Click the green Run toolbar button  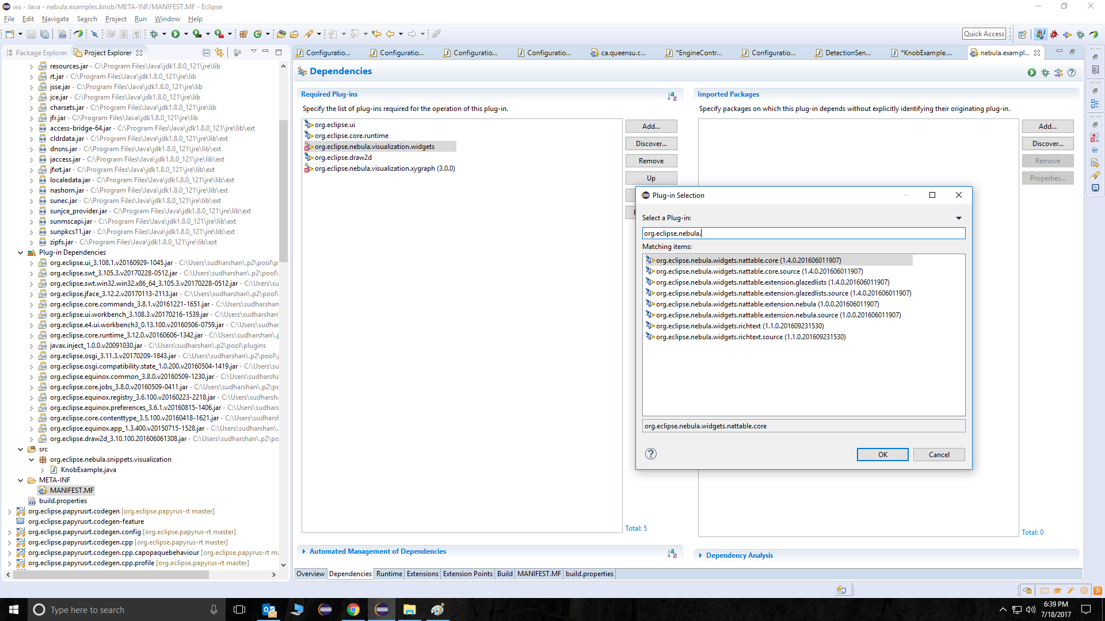(176, 34)
